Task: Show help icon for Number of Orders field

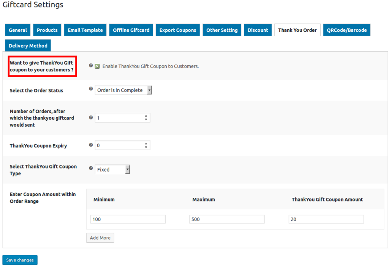Action: (91, 118)
